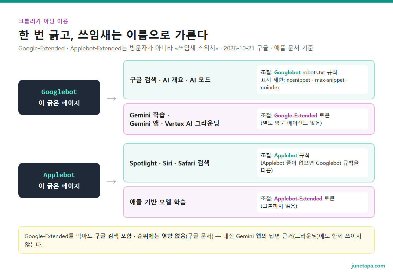Viewport: 393px width, 275px height.
Task: Click the bold '구글 검색 포함 · 순위에는 영향 없음' text
Action: tap(140, 236)
